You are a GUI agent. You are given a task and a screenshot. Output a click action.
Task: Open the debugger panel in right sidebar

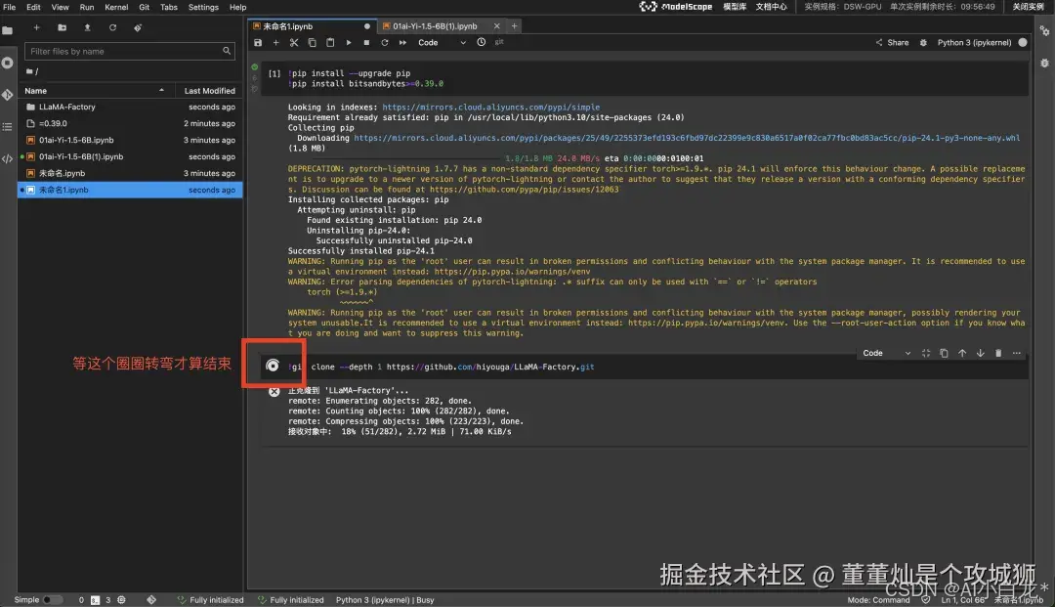[1044, 63]
